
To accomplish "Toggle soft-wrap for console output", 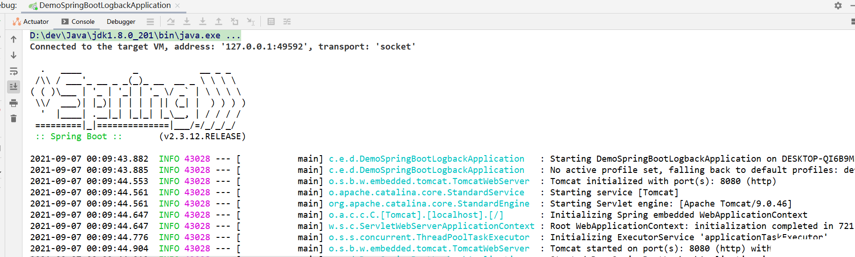I will pyautogui.click(x=14, y=71).
